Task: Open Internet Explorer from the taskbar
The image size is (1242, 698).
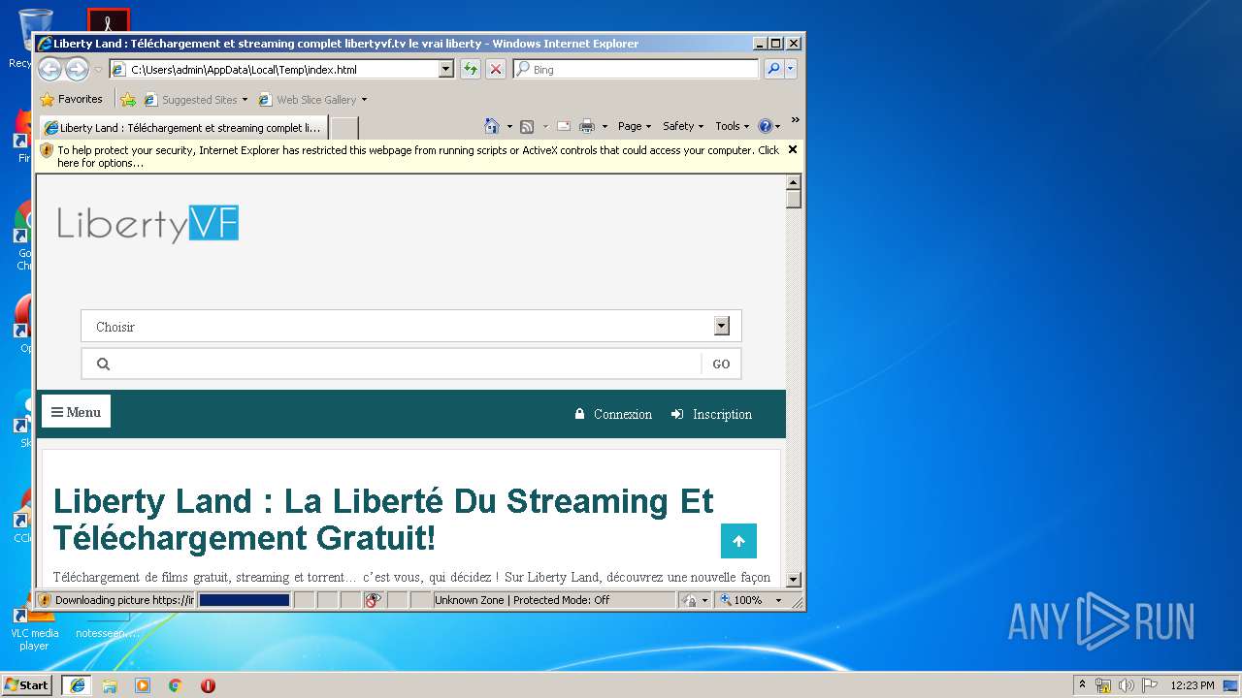Action: (77, 685)
